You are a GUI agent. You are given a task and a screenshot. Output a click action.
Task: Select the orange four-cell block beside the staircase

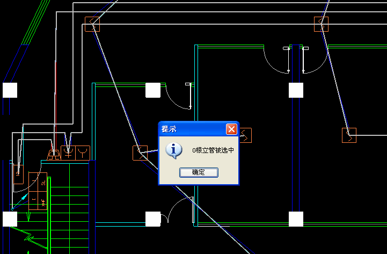point(38,191)
